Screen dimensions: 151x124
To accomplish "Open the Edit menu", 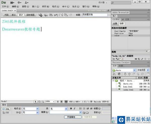I will 15,7.
